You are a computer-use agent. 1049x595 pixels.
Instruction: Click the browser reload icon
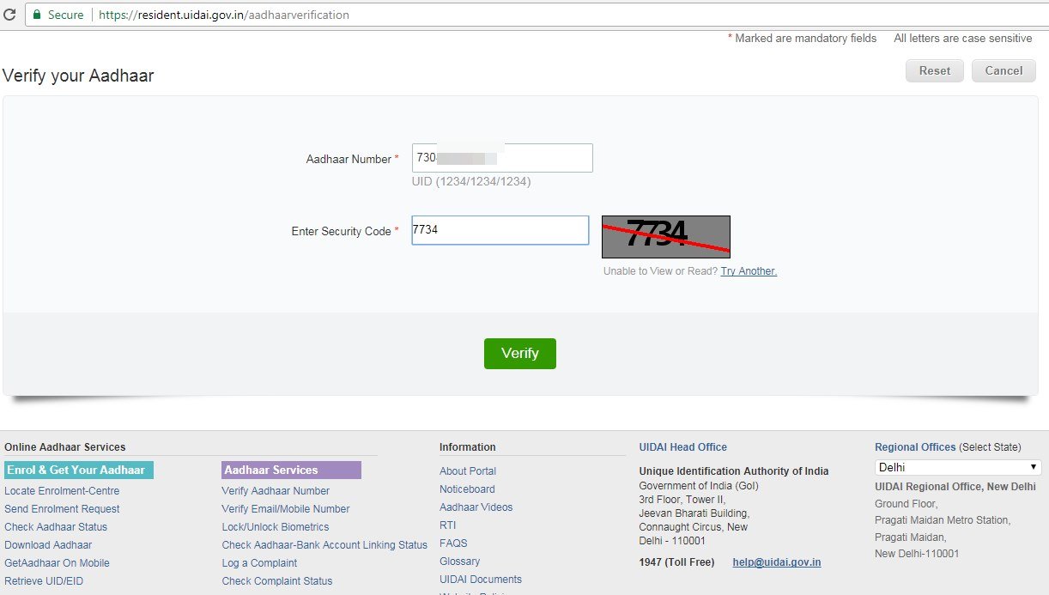[x=10, y=15]
